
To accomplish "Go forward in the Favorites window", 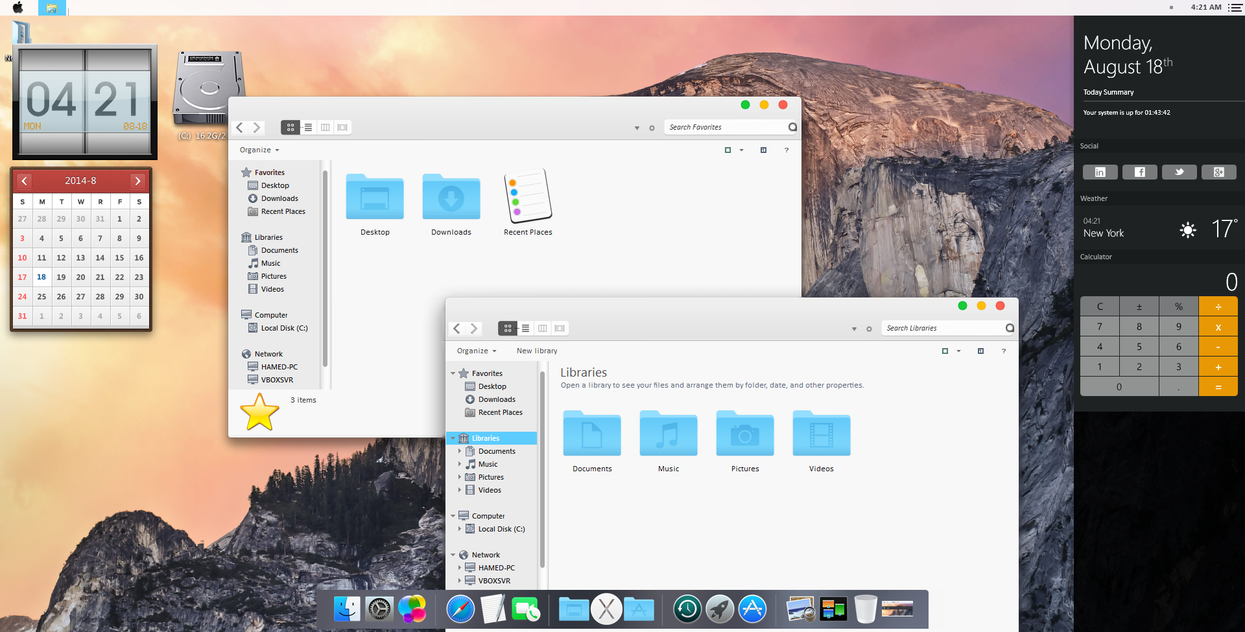I will (x=257, y=128).
